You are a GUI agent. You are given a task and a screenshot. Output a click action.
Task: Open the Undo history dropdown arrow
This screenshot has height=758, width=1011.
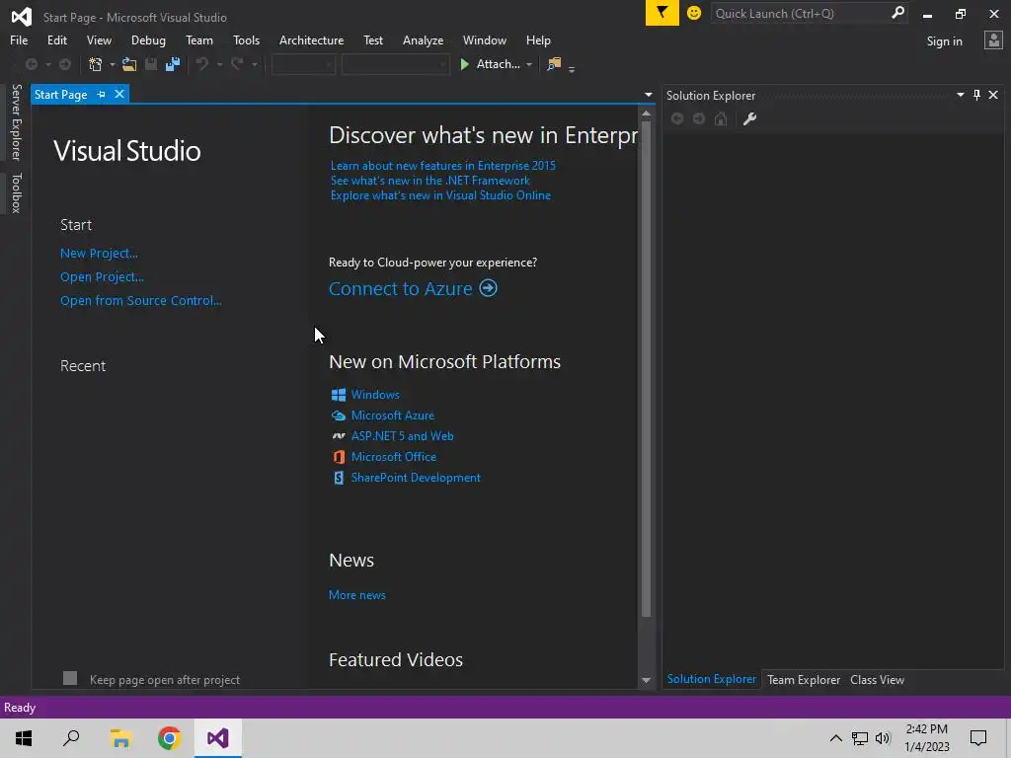[219, 64]
